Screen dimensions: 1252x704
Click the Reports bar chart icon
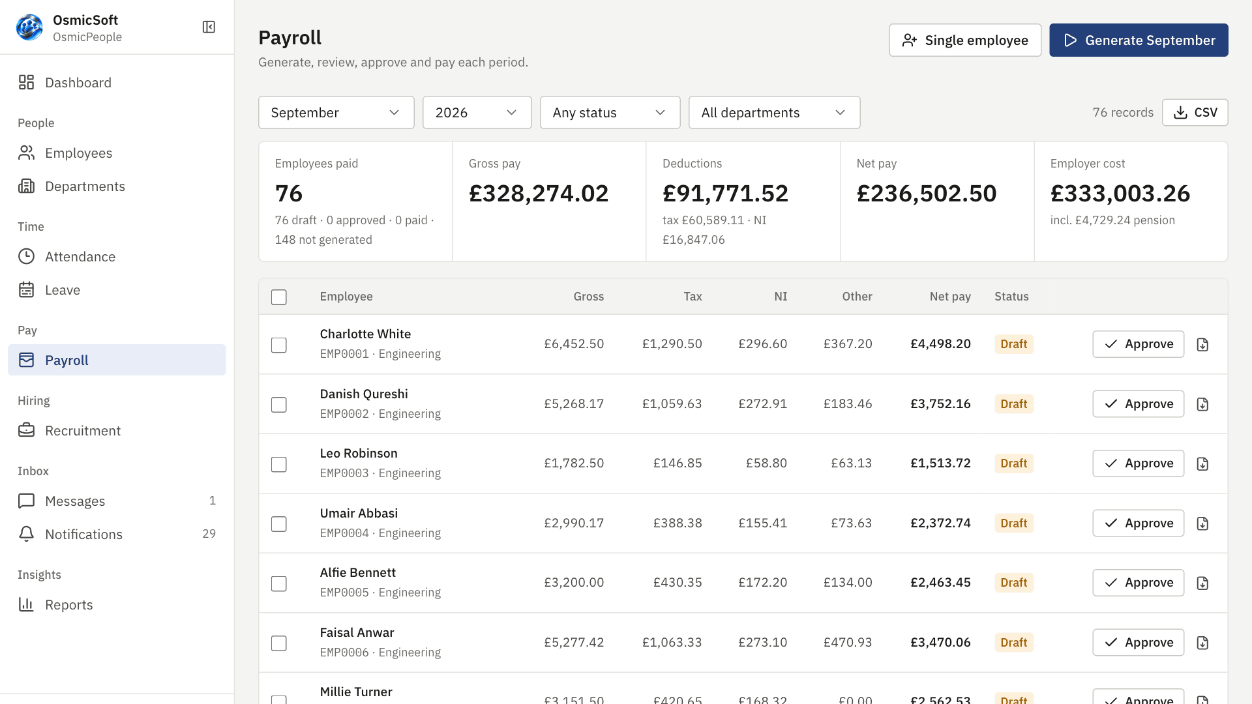tap(26, 604)
